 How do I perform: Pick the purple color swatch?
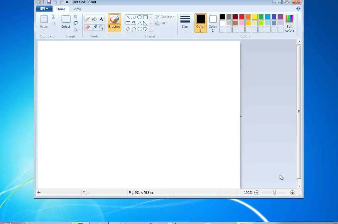[x=280, y=17]
